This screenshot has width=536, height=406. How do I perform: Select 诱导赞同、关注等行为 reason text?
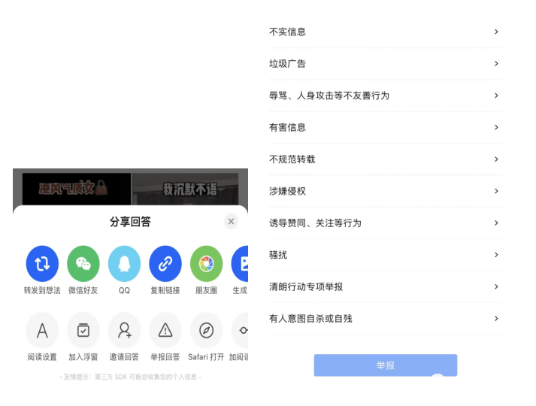point(315,223)
